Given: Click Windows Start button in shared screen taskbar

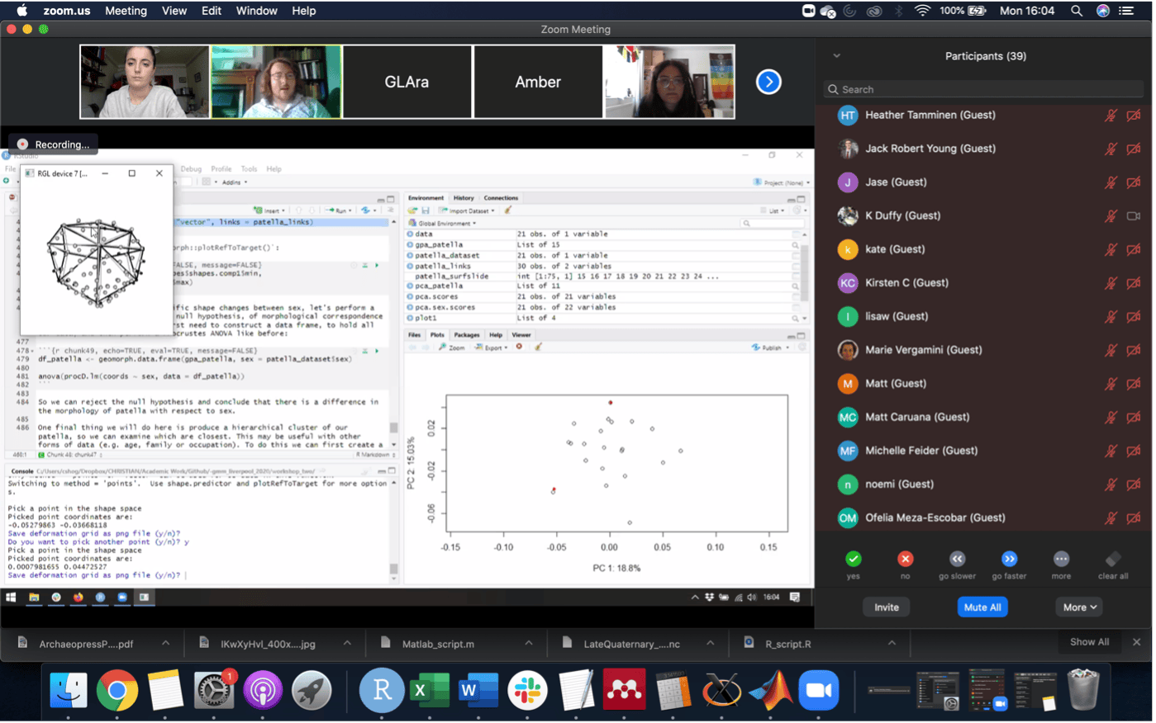Looking at the screenshot, I should coord(12,597).
